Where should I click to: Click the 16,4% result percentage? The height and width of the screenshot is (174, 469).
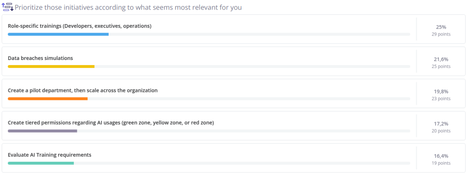pos(441,156)
